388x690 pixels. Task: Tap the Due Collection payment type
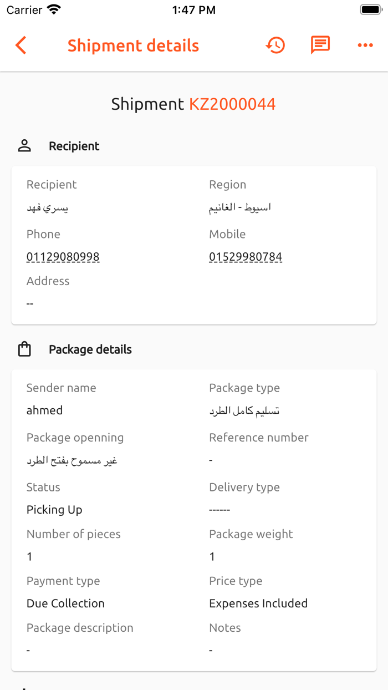[x=65, y=603]
